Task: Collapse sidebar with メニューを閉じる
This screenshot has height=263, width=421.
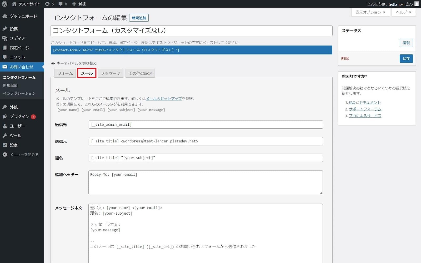Action: pos(24,155)
